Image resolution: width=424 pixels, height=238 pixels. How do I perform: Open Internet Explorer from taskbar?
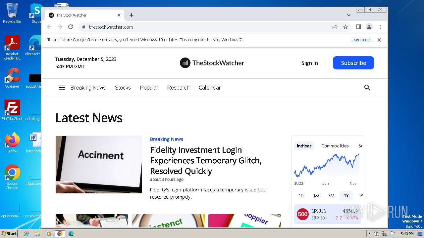pyautogui.click(x=26, y=234)
